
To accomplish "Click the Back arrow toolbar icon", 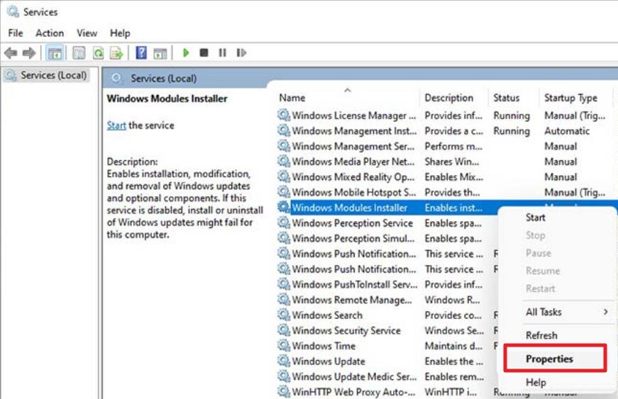I will pyautogui.click(x=11, y=52).
